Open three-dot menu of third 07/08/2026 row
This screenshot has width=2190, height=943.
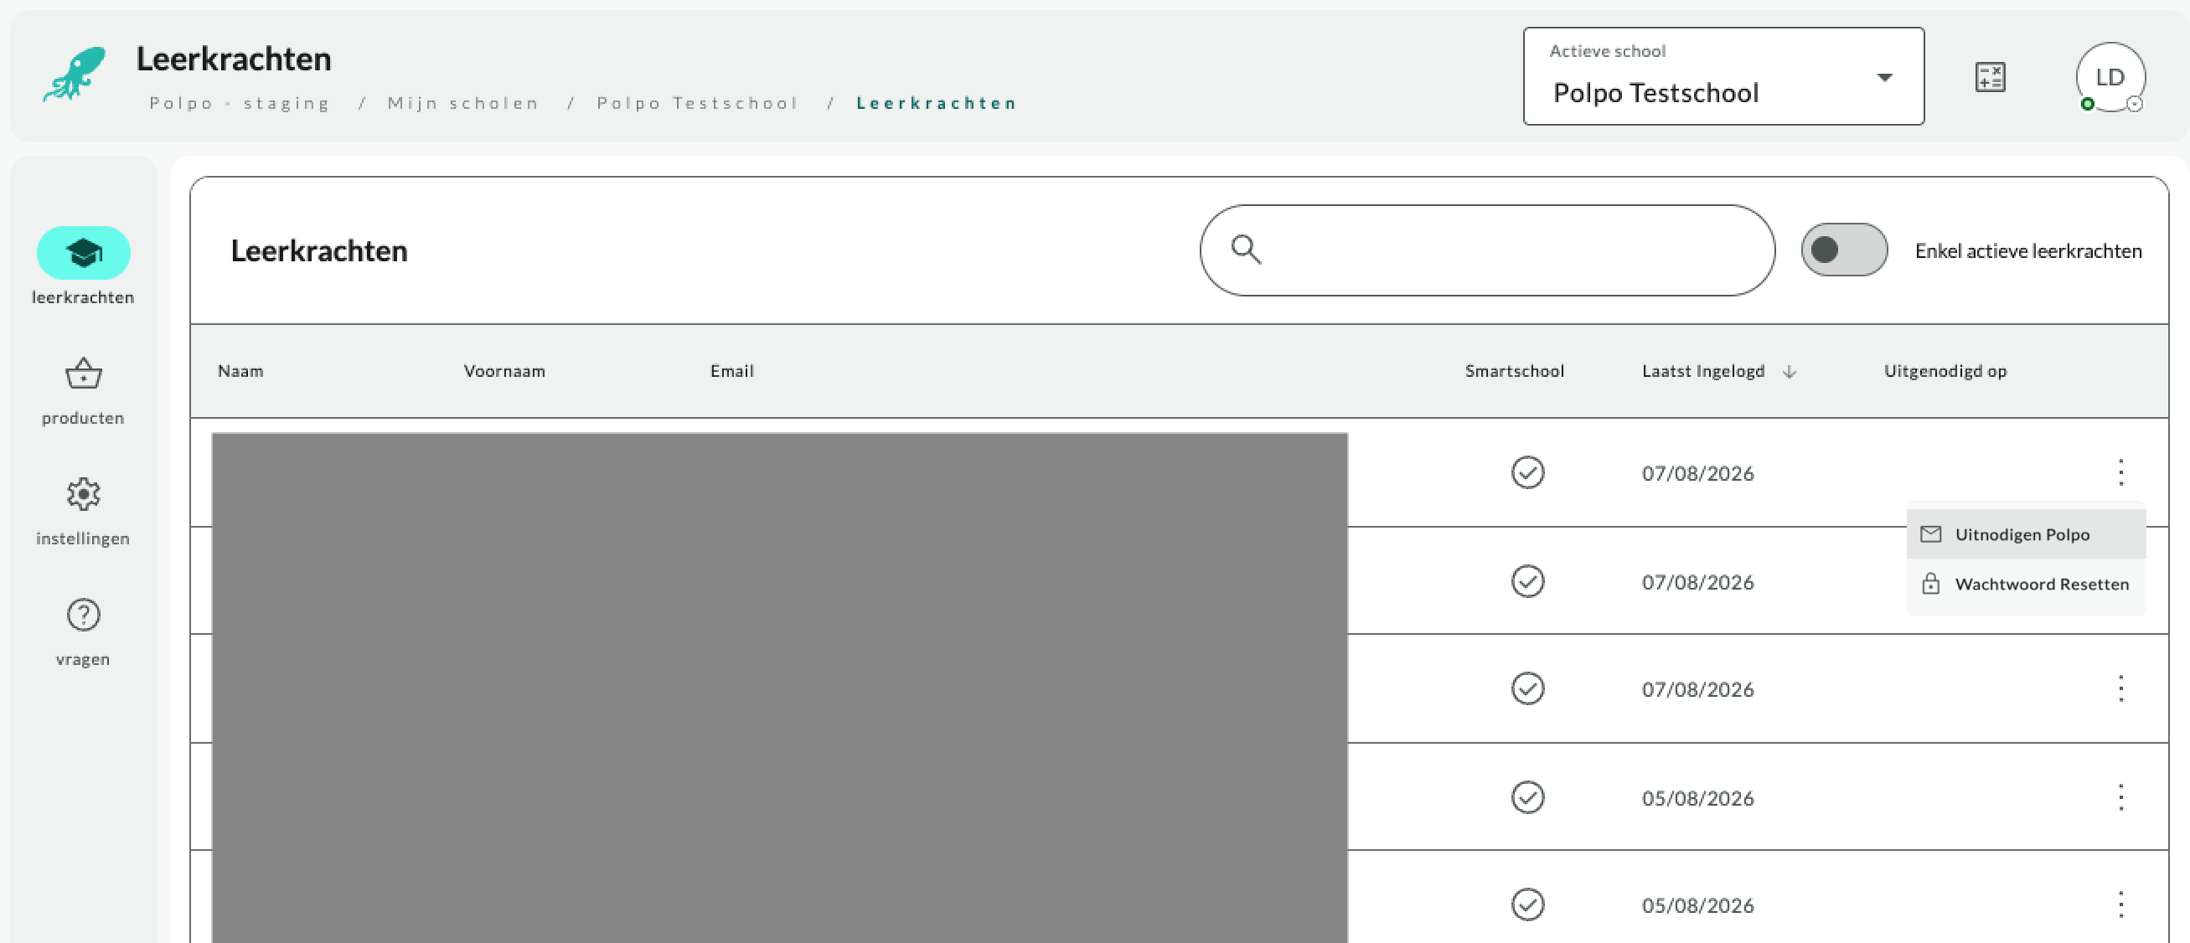click(2120, 688)
